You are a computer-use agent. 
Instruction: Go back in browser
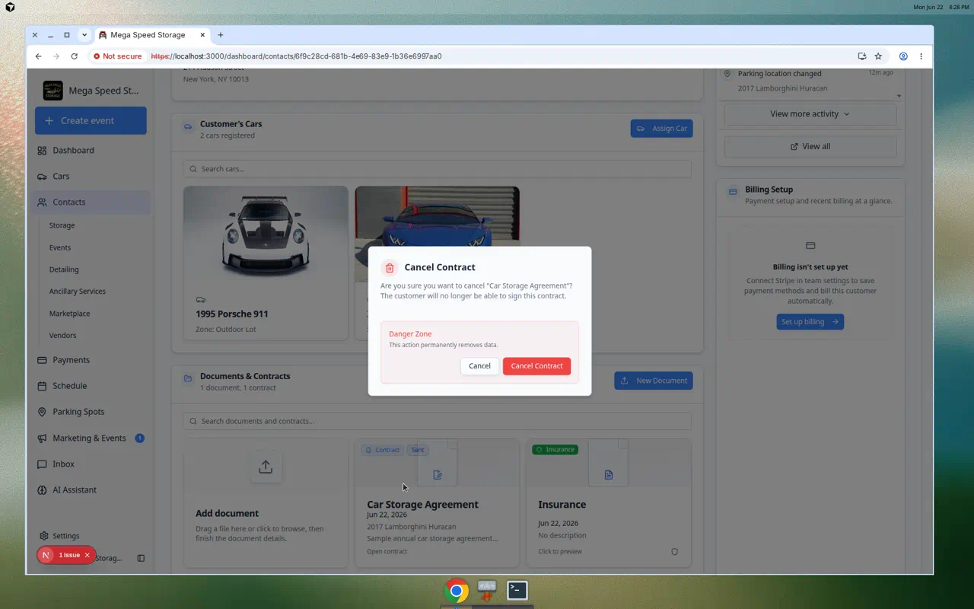tap(38, 56)
